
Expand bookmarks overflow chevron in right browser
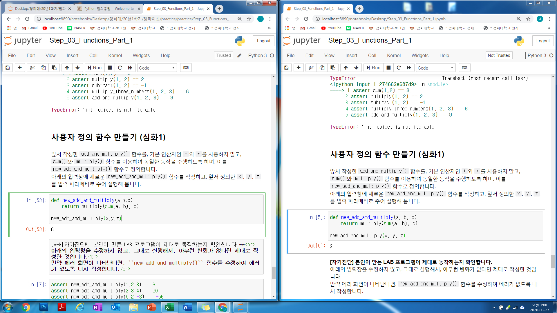[x=549, y=28]
